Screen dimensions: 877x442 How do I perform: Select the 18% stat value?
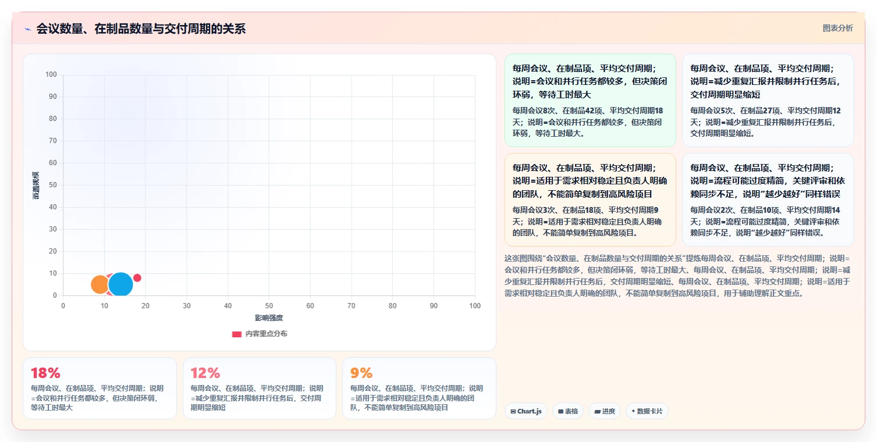(45, 373)
